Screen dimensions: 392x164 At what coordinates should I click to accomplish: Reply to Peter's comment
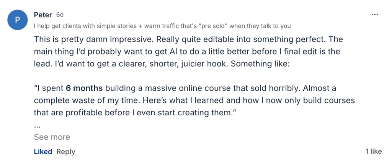66,152
